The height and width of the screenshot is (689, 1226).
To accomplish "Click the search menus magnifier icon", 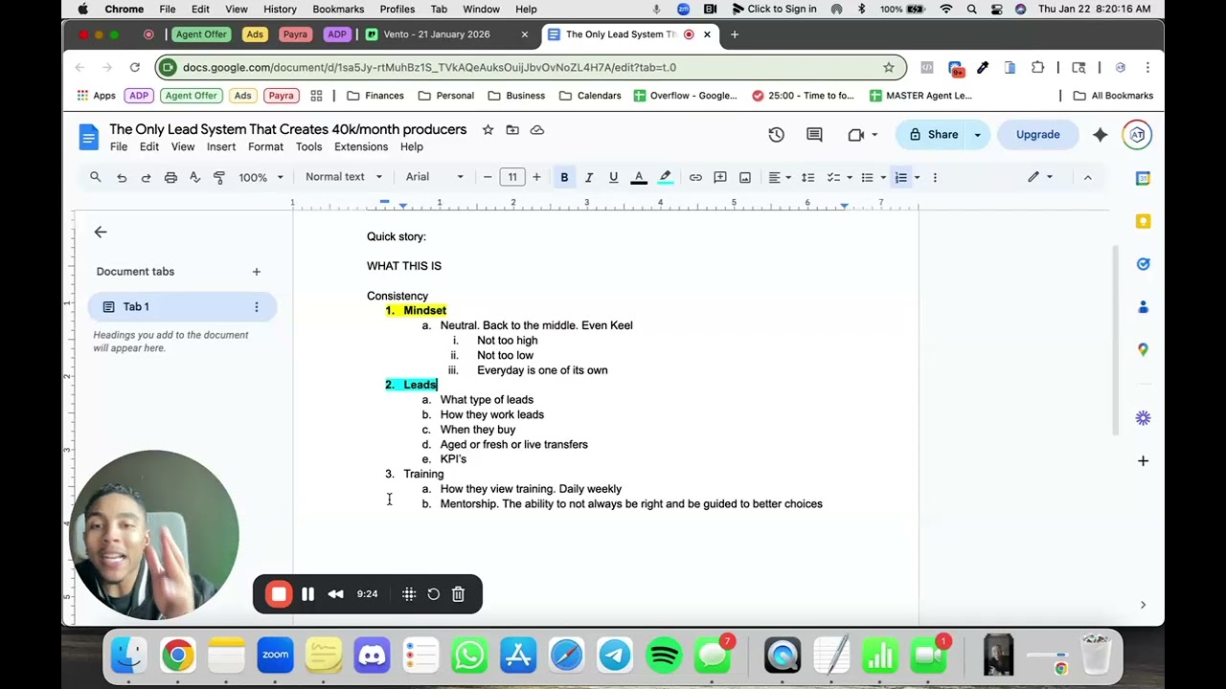I will (96, 177).
